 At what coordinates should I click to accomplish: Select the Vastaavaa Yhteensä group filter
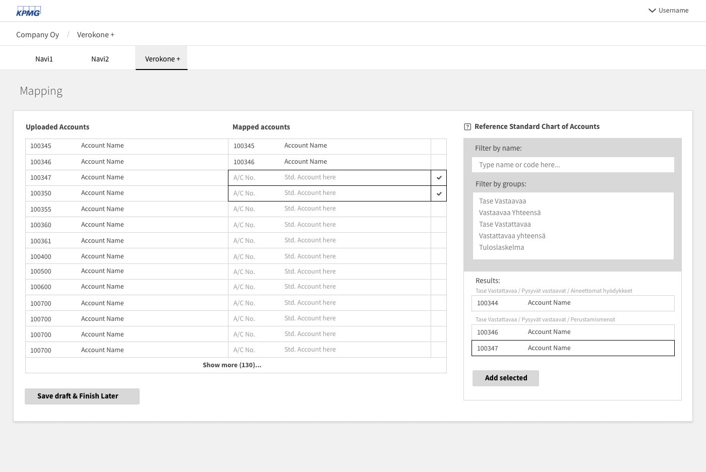click(510, 213)
